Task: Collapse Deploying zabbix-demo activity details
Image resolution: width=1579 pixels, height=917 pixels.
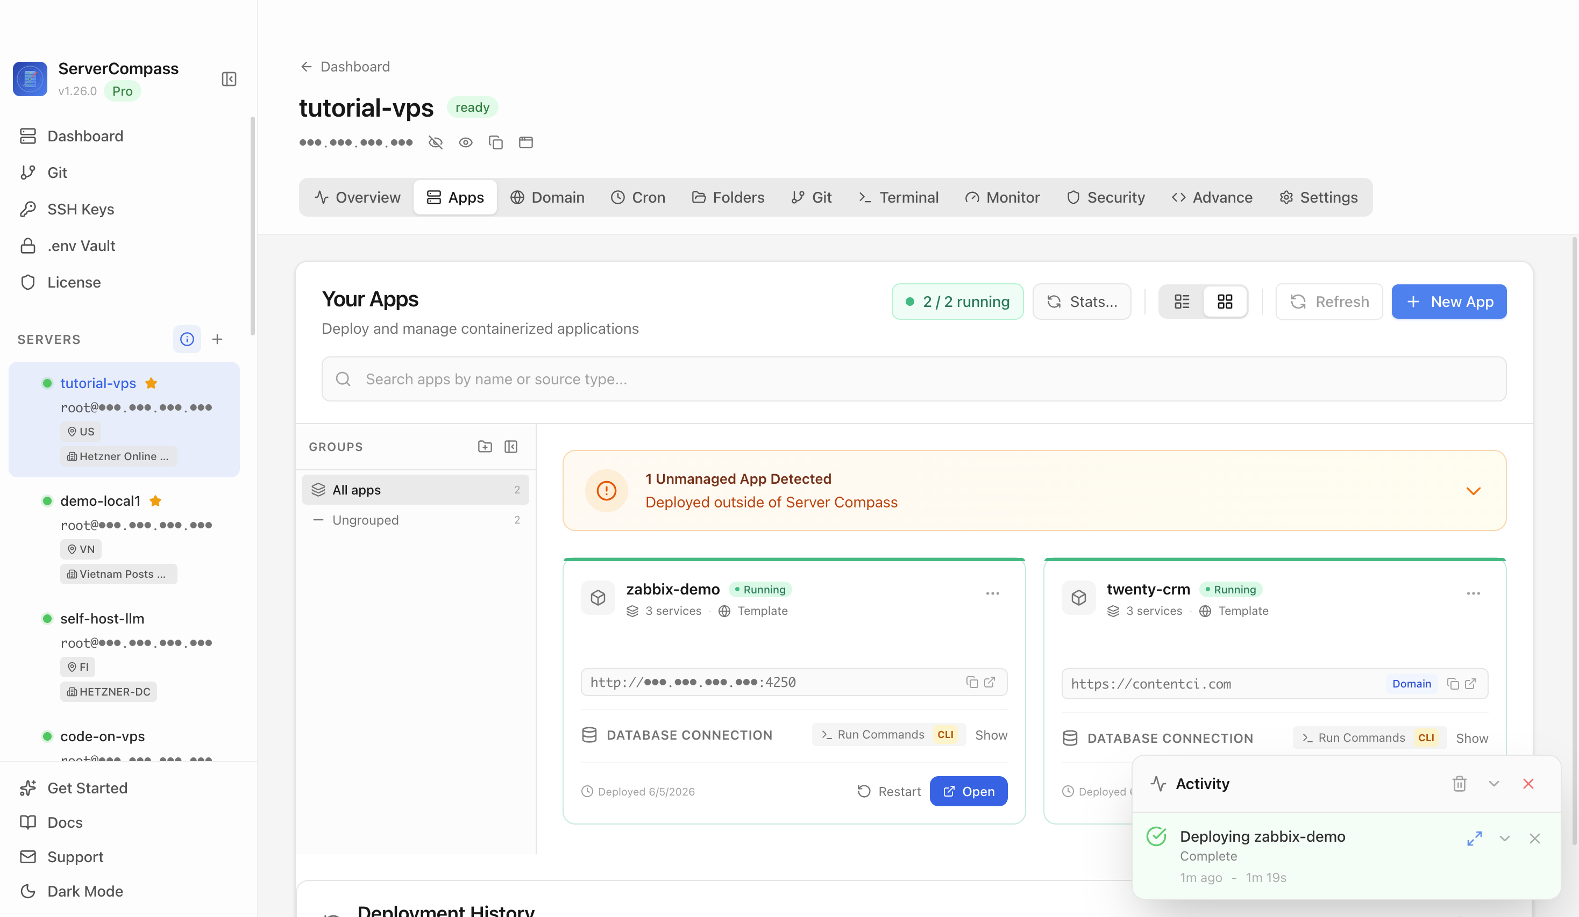Action: 1505,838
